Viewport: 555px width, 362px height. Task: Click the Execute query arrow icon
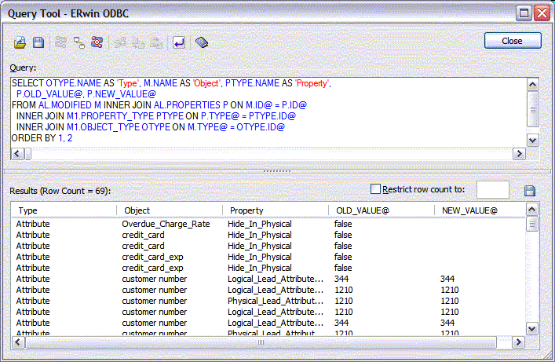[179, 42]
